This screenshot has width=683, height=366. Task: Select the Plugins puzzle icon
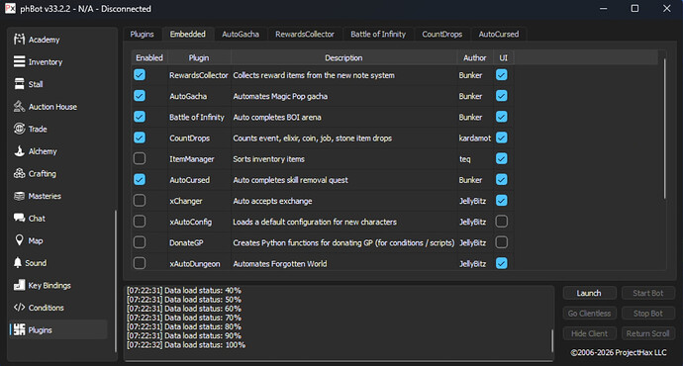[x=19, y=329]
